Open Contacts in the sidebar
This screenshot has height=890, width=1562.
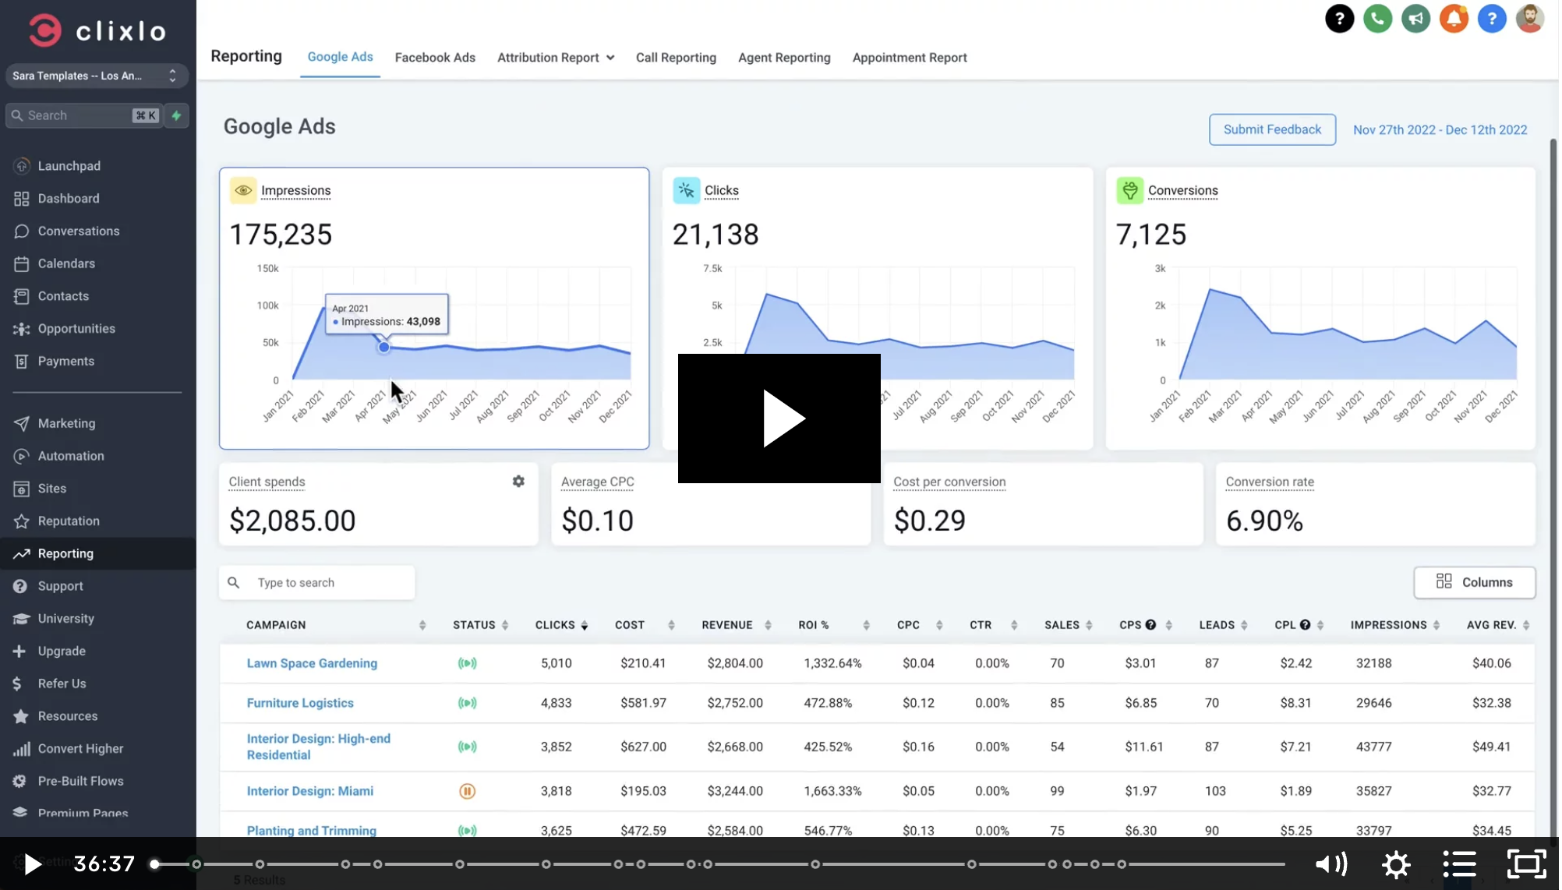(63, 297)
